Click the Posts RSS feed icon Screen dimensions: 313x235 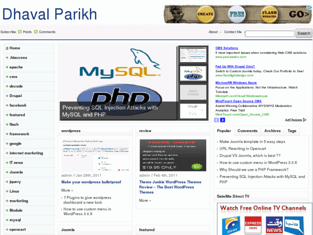pyautogui.click(x=20, y=32)
